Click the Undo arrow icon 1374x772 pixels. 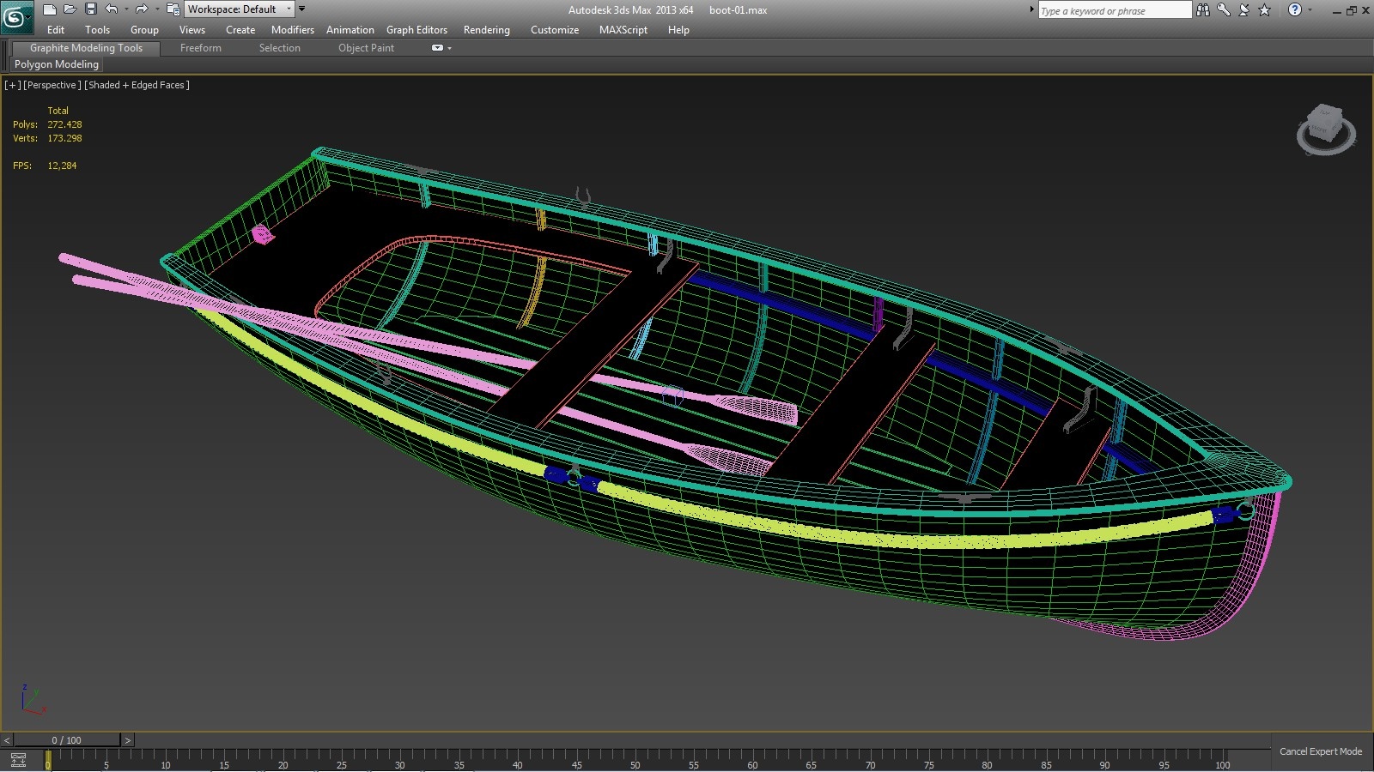pos(112,9)
